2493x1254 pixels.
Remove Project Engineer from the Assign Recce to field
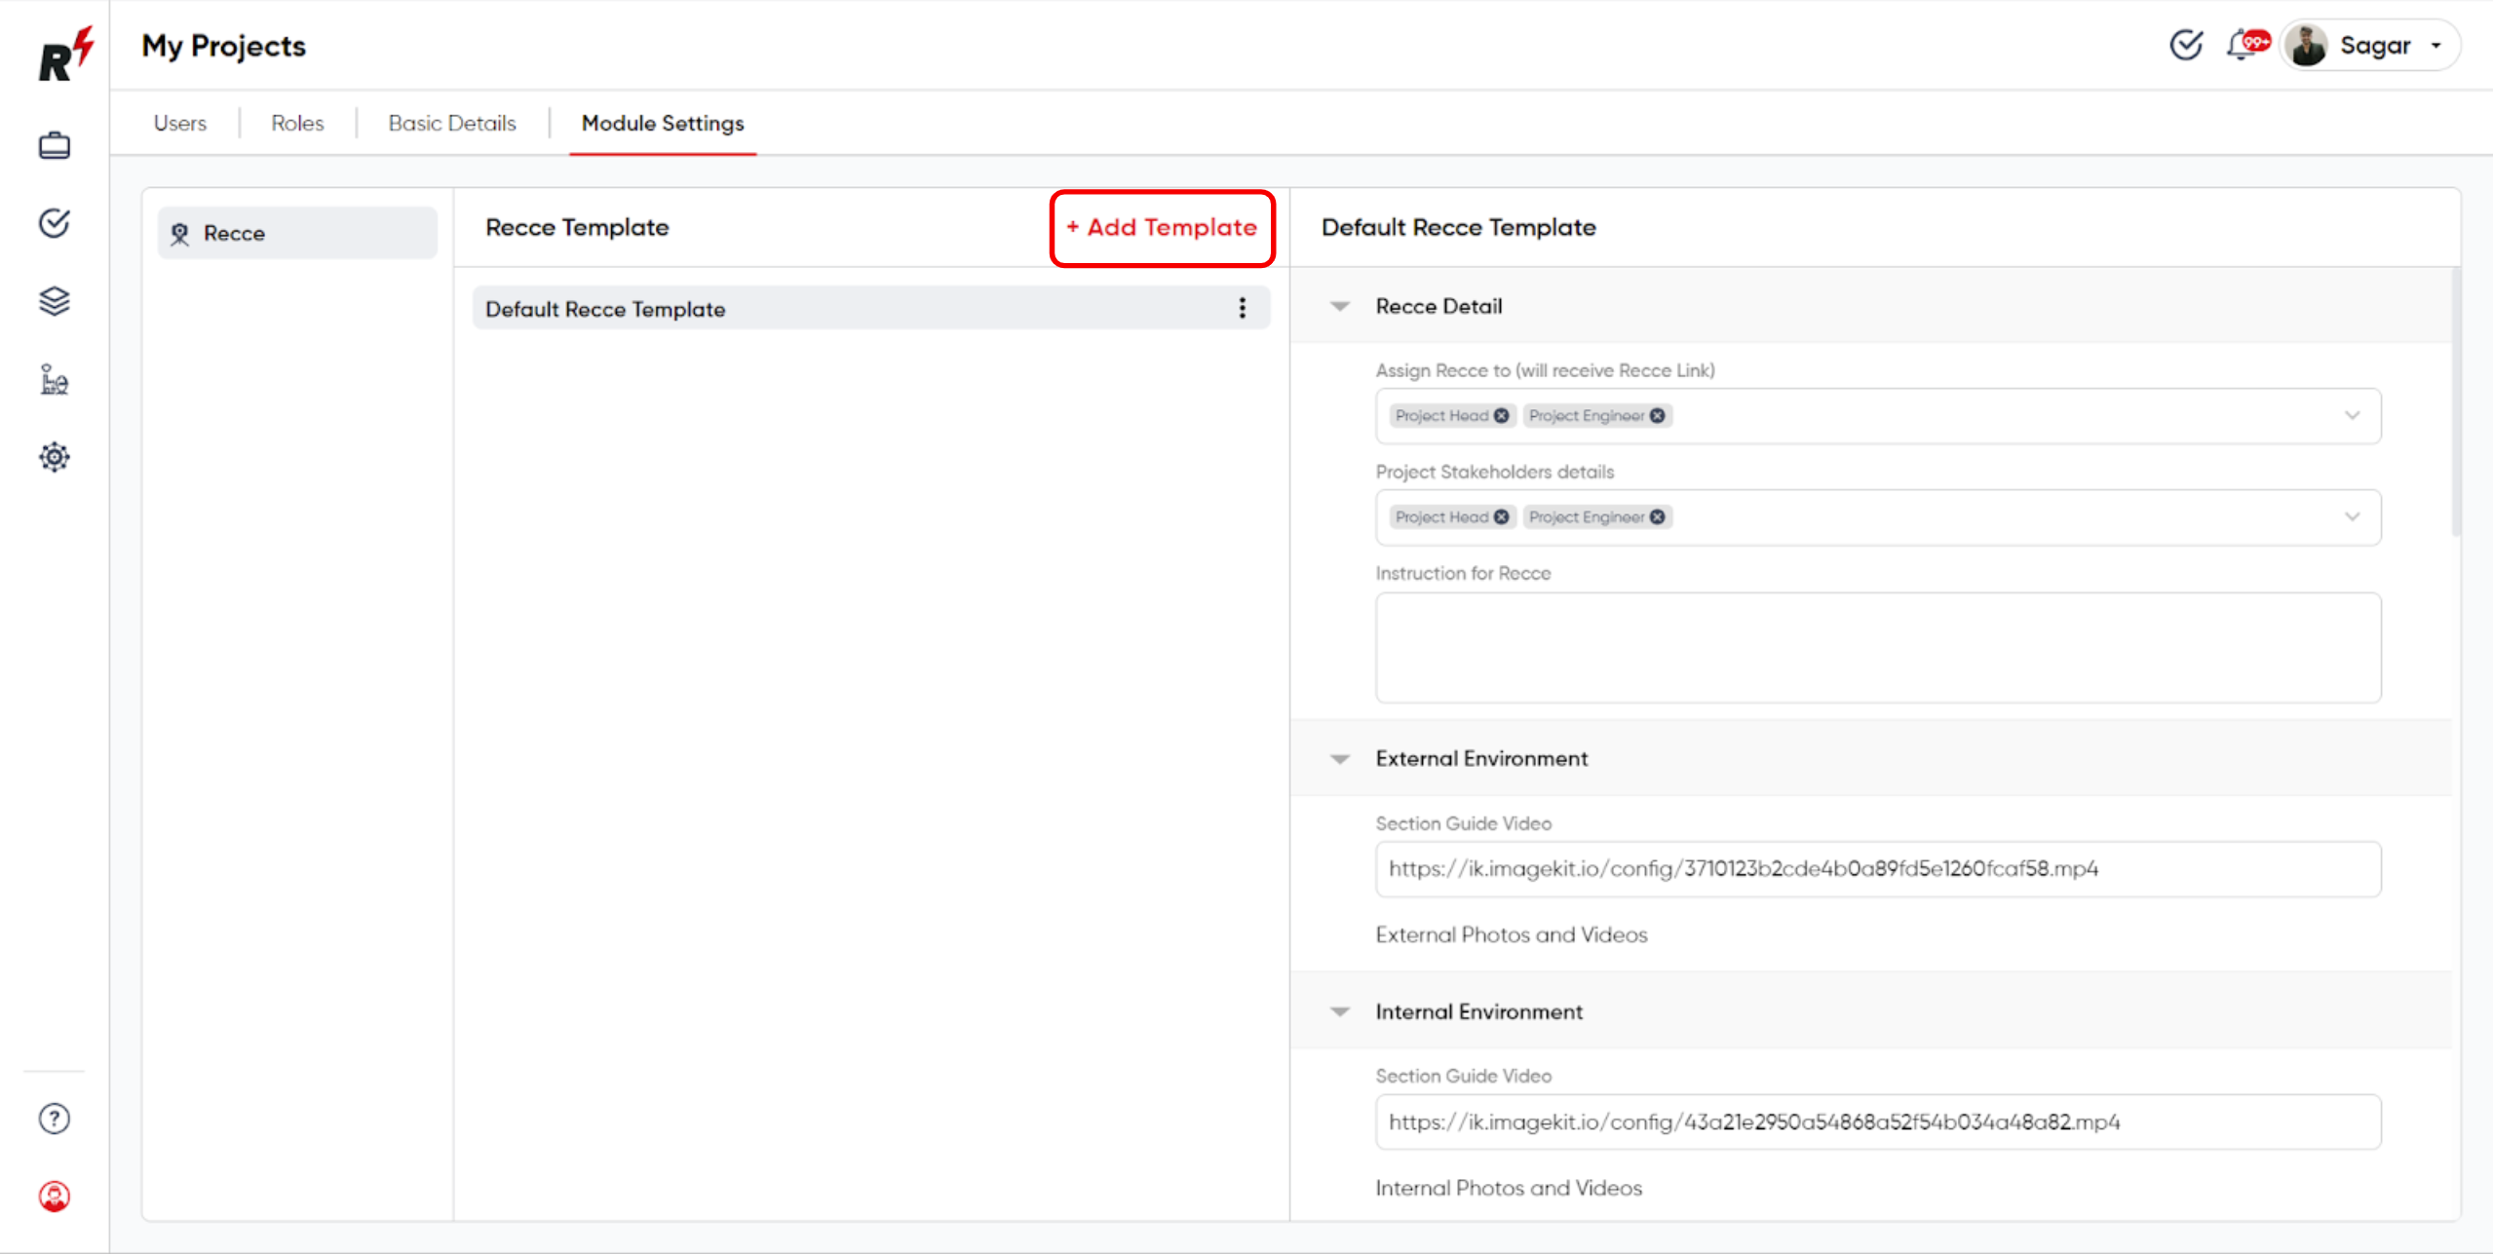point(1657,416)
